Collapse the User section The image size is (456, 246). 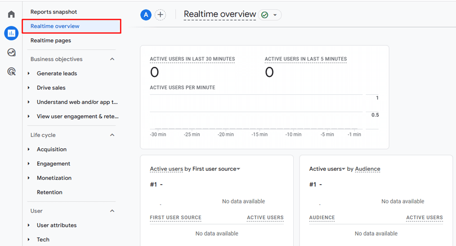(x=112, y=211)
